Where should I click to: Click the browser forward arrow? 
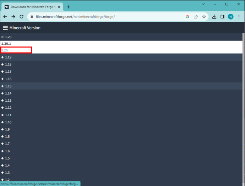tap(13, 17)
